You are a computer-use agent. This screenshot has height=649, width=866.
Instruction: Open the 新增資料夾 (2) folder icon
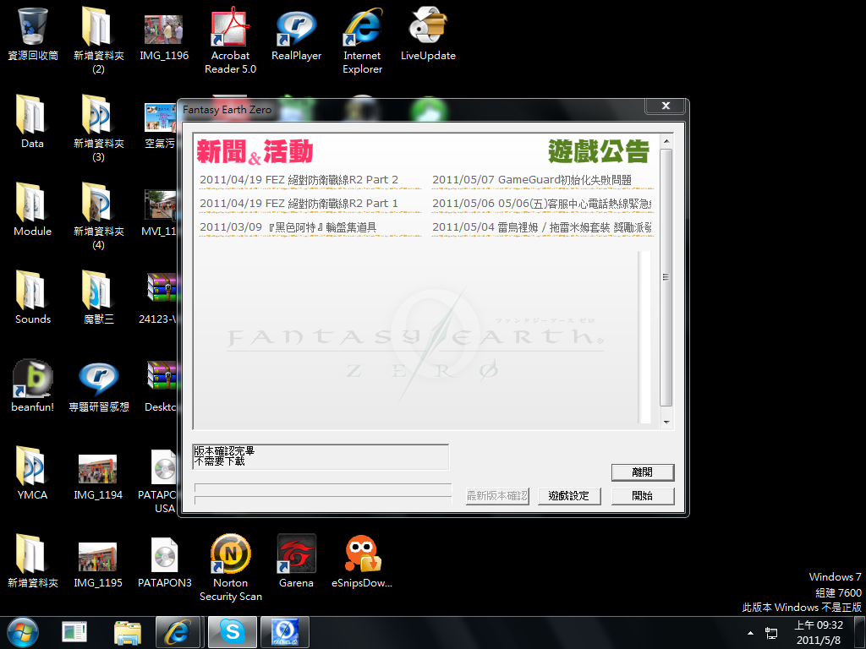(x=98, y=40)
